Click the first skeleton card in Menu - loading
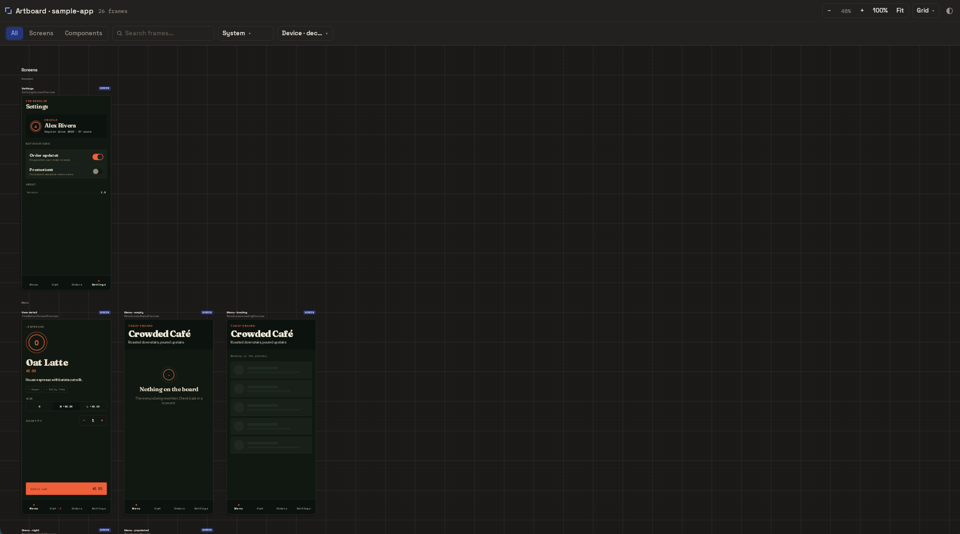The image size is (960, 534). click(271, 370)
